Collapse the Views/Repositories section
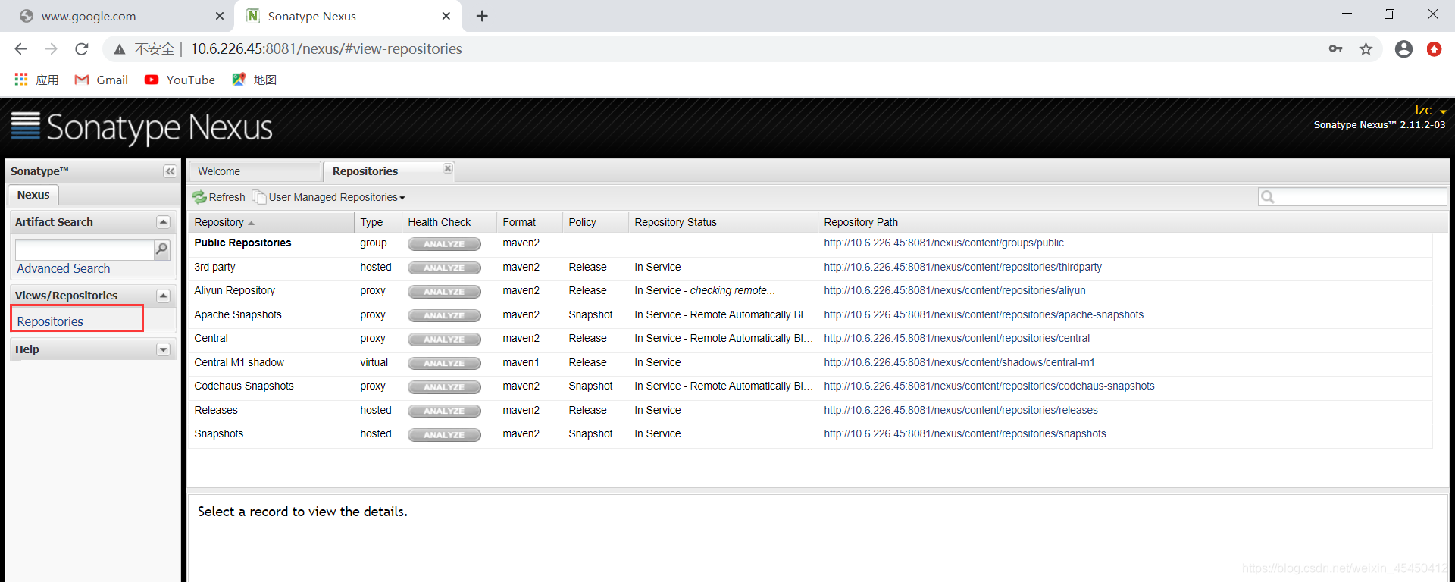Viewport: 1455px width, 582px height. pyautogui.click(x=163, y=296)
